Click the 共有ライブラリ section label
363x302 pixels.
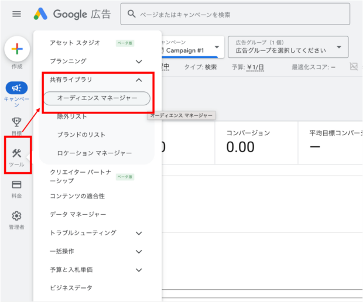71,80
